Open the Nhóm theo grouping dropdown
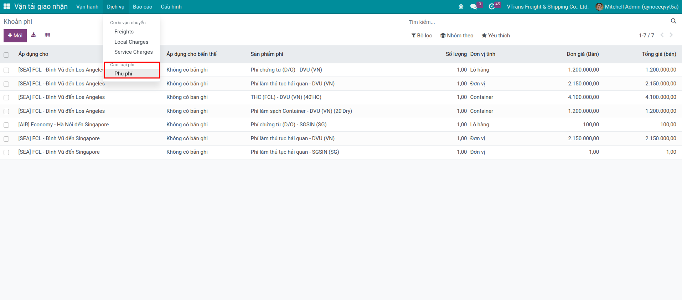Screen dimensions: 682x300 coord(457,36)
